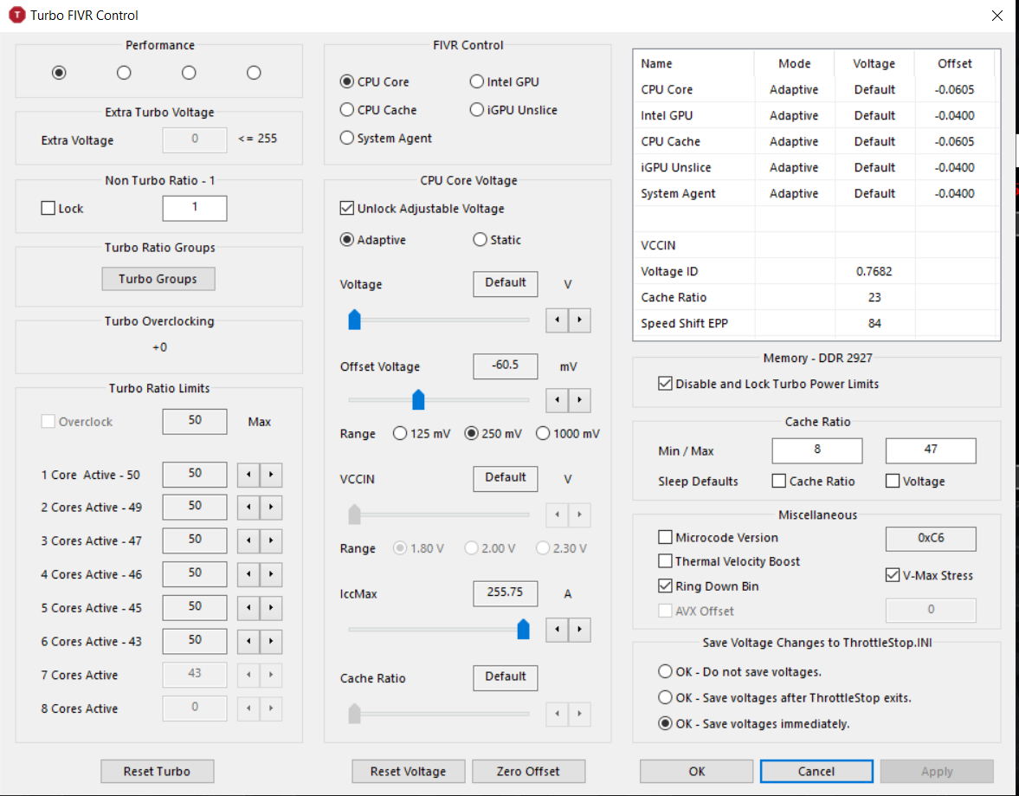Viewport: 1019px width, 796px height.
Task: Select Intel GPU in FIVR Control
Action: coord(504,82)
